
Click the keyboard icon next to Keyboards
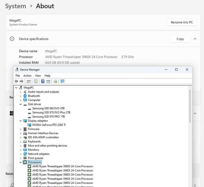[25, 142]
